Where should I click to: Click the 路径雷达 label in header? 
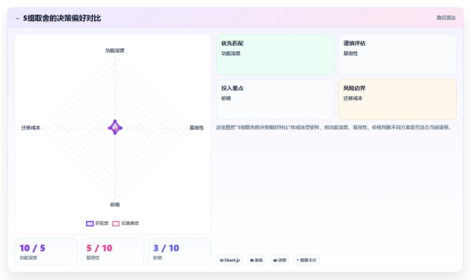pos(446,18)
